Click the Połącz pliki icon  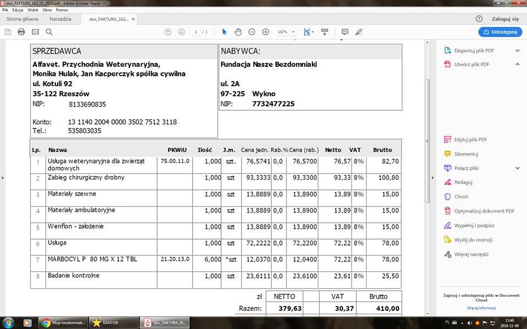(447, 168)
